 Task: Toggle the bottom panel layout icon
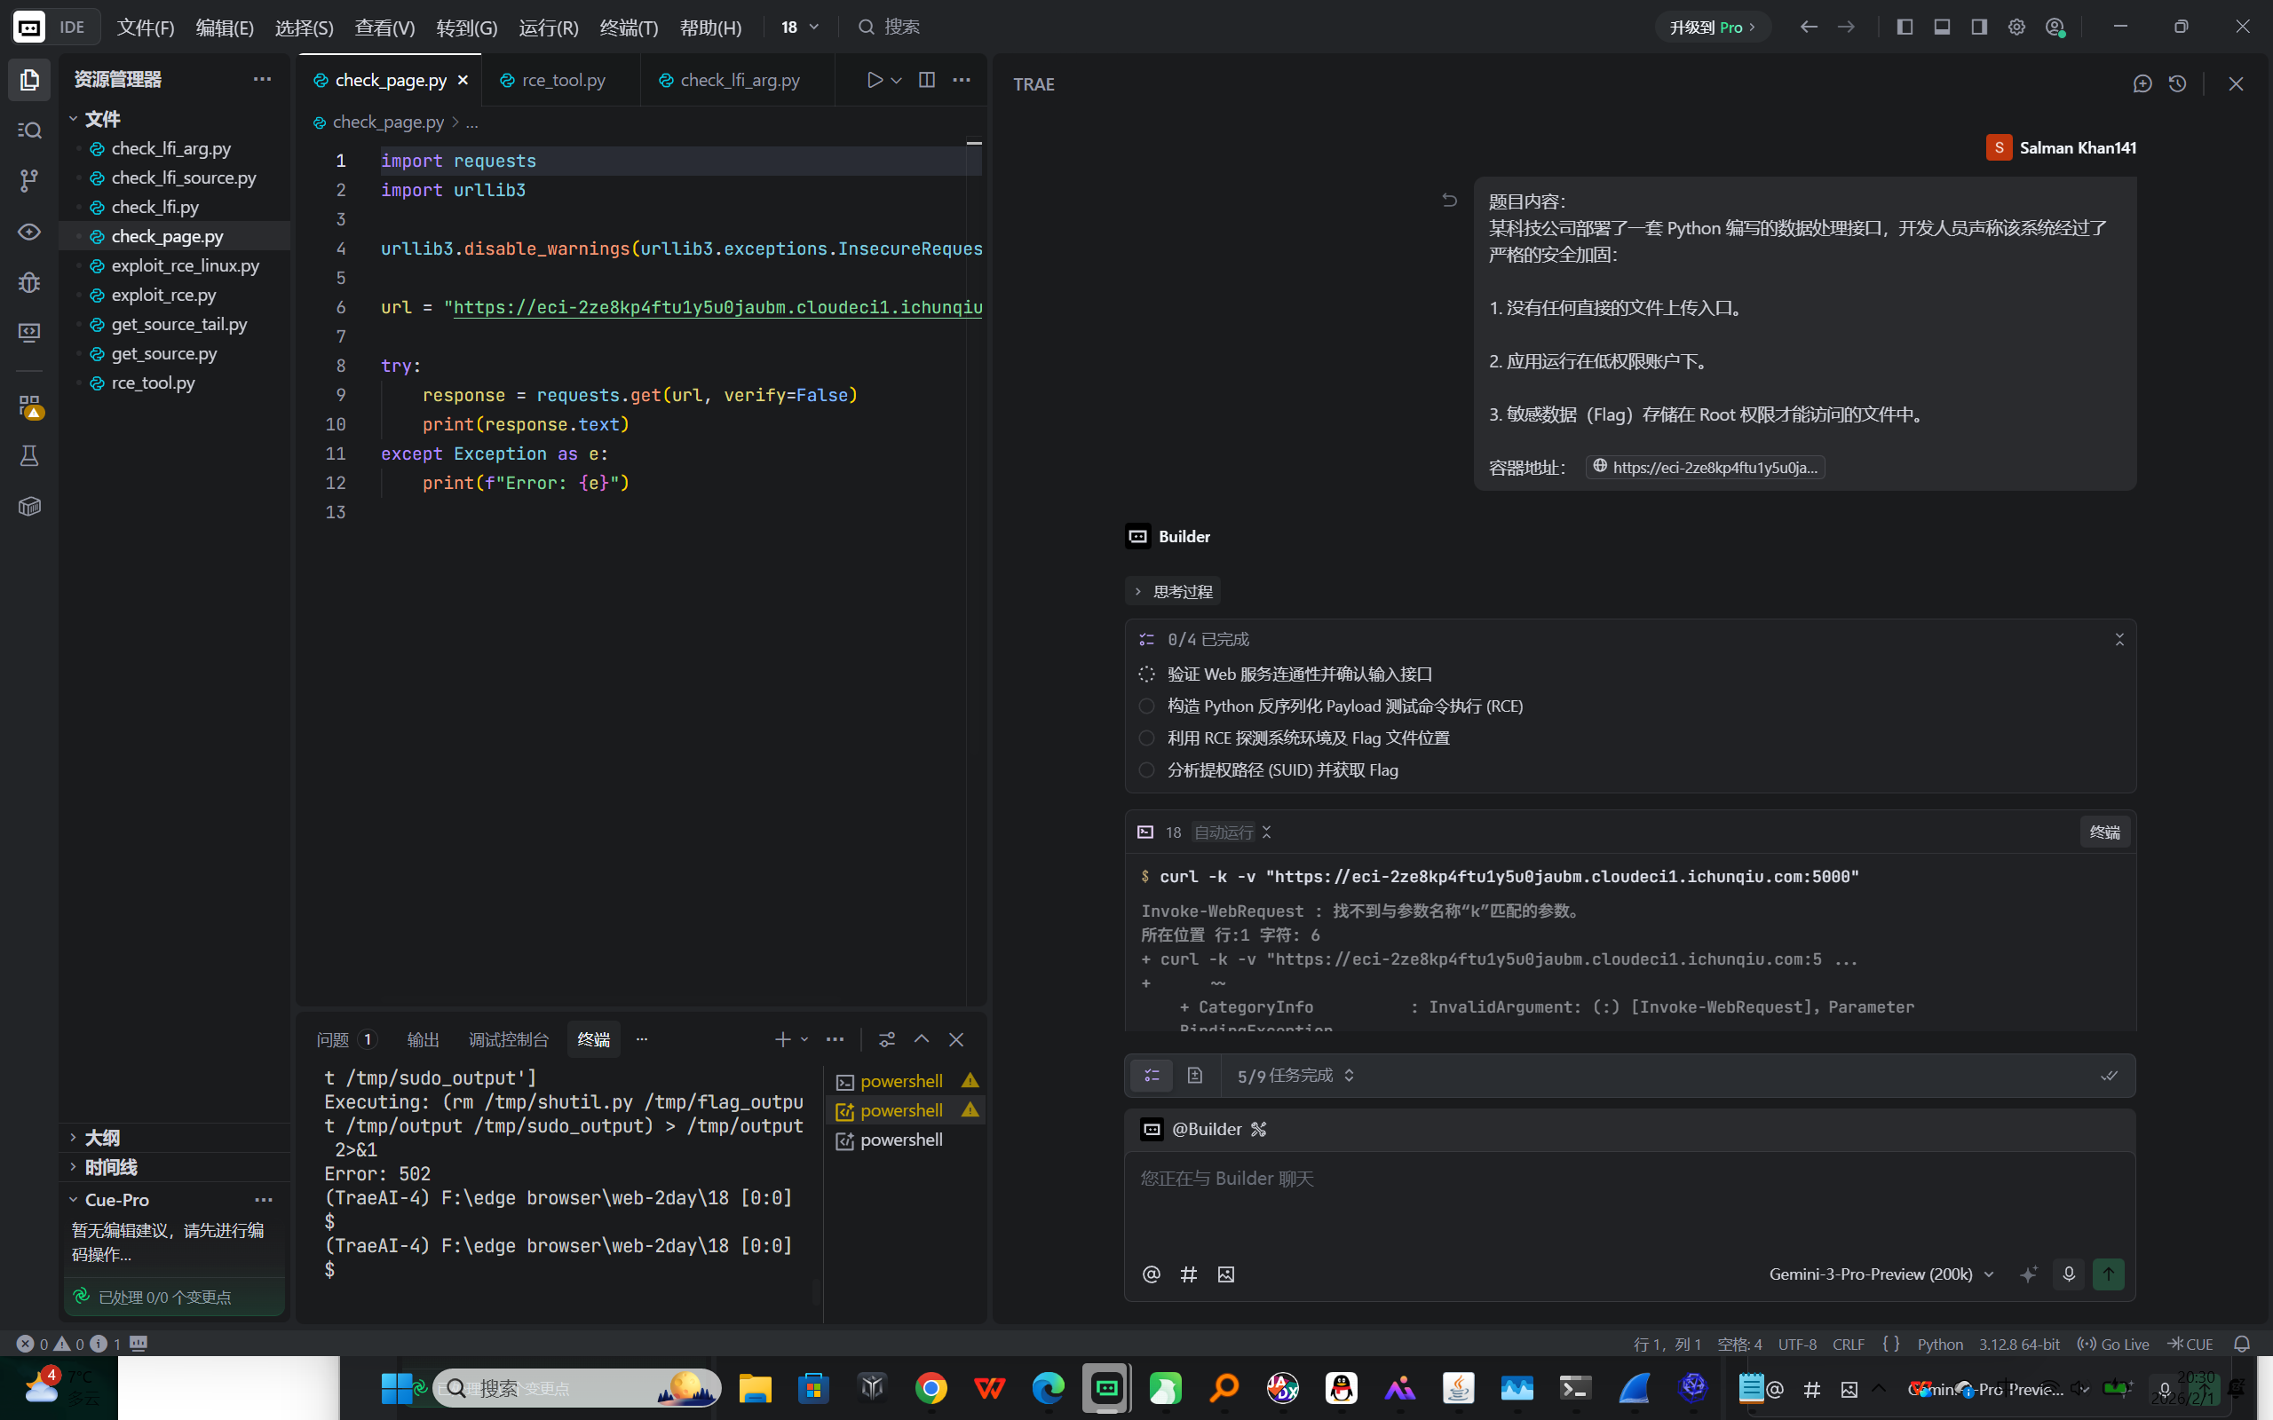pos(1942,28)
